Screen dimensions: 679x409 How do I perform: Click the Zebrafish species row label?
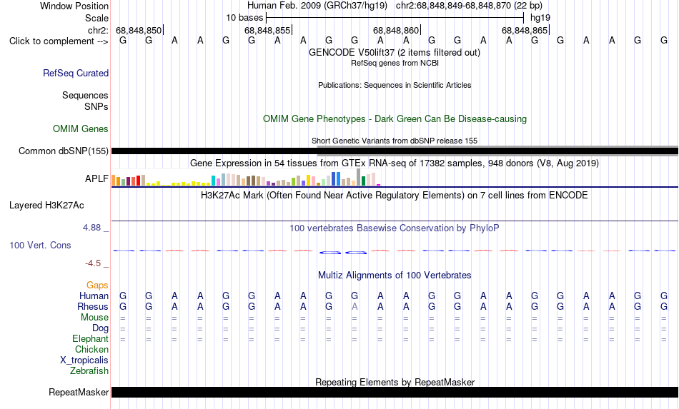click(x=89, y=371)
